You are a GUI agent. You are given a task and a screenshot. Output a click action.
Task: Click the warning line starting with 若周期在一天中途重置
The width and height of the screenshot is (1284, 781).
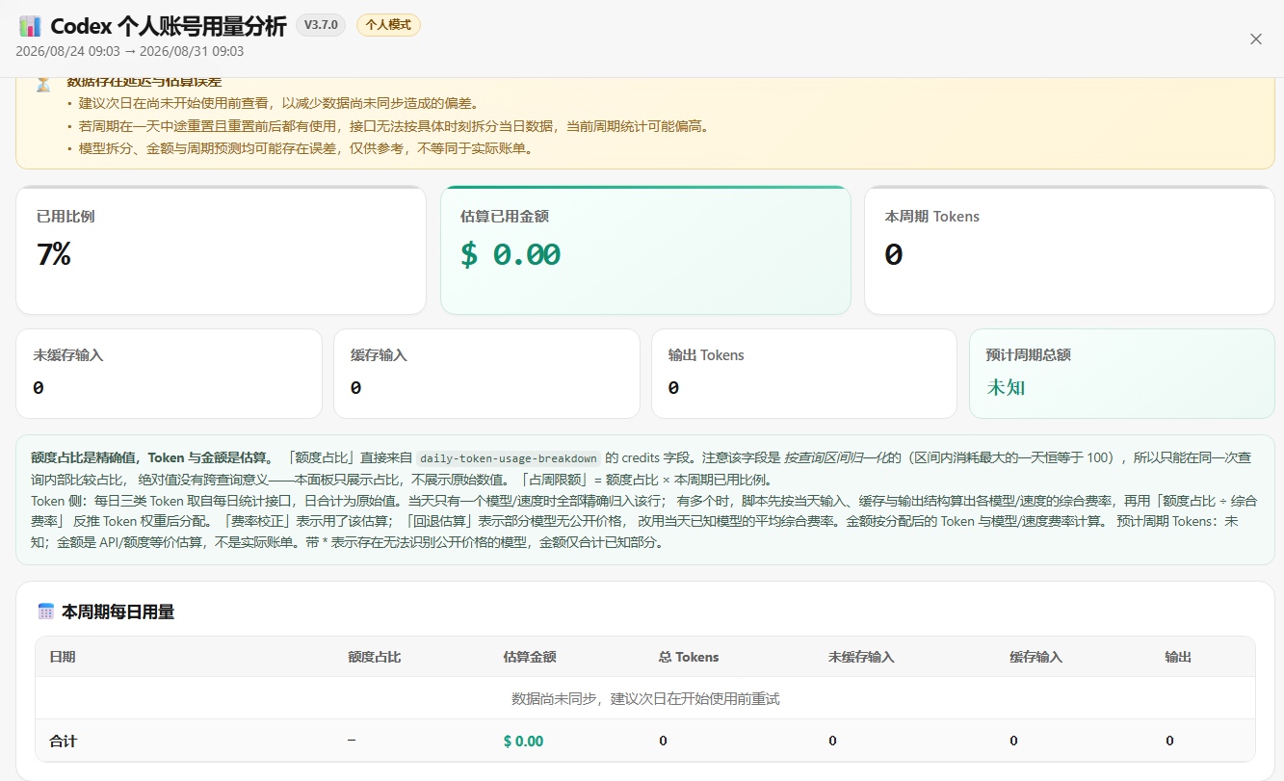click(394, 126)
